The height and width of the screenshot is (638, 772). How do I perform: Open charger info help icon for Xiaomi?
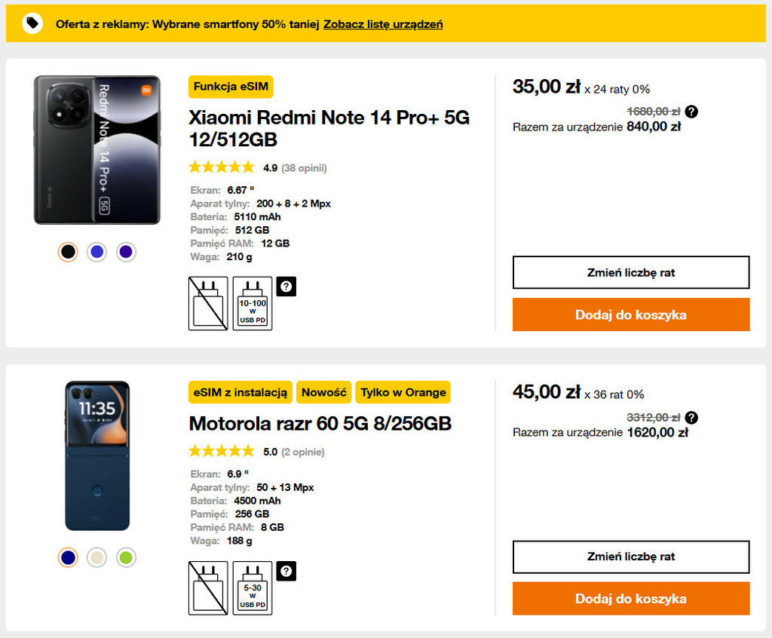[x=286, y=287]
